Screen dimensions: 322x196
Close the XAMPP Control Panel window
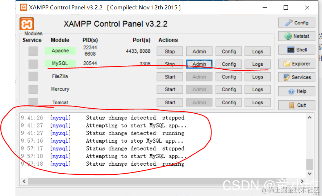(307, 8)
